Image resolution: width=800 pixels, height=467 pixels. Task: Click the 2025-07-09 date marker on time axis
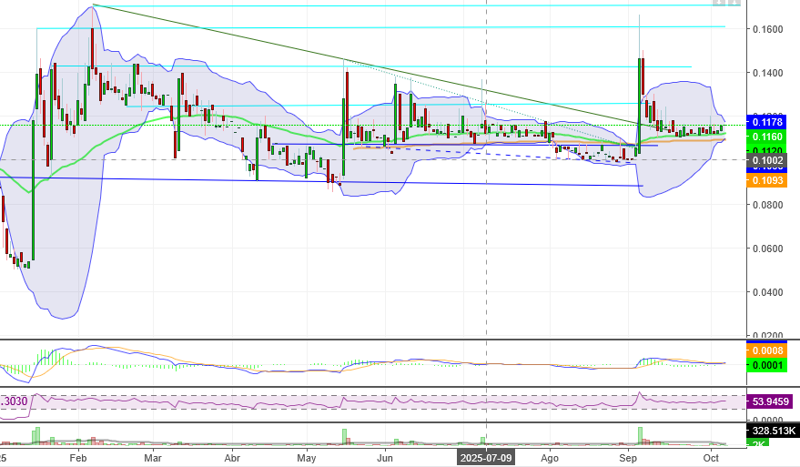click(x=486, y=458)
